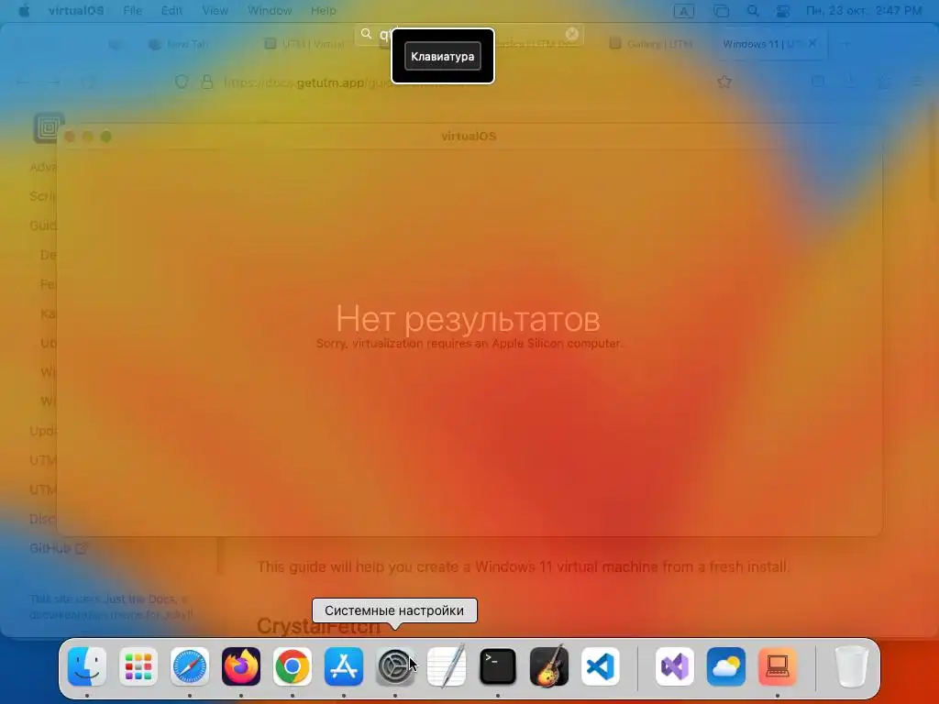
Task: Open Finder from the Dock
Action: tap(87, 666)
